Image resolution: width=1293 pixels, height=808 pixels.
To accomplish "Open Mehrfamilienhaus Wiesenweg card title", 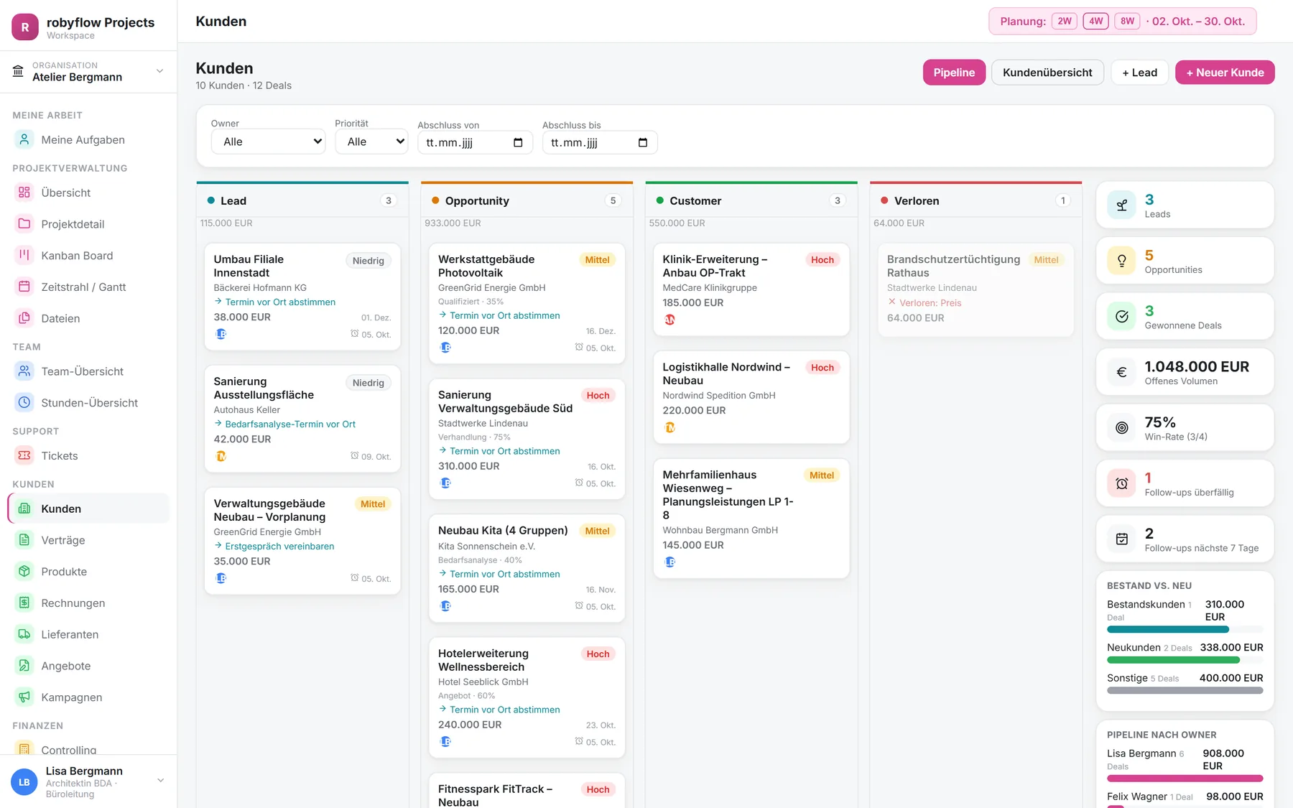I will click(x=728, y=494).
